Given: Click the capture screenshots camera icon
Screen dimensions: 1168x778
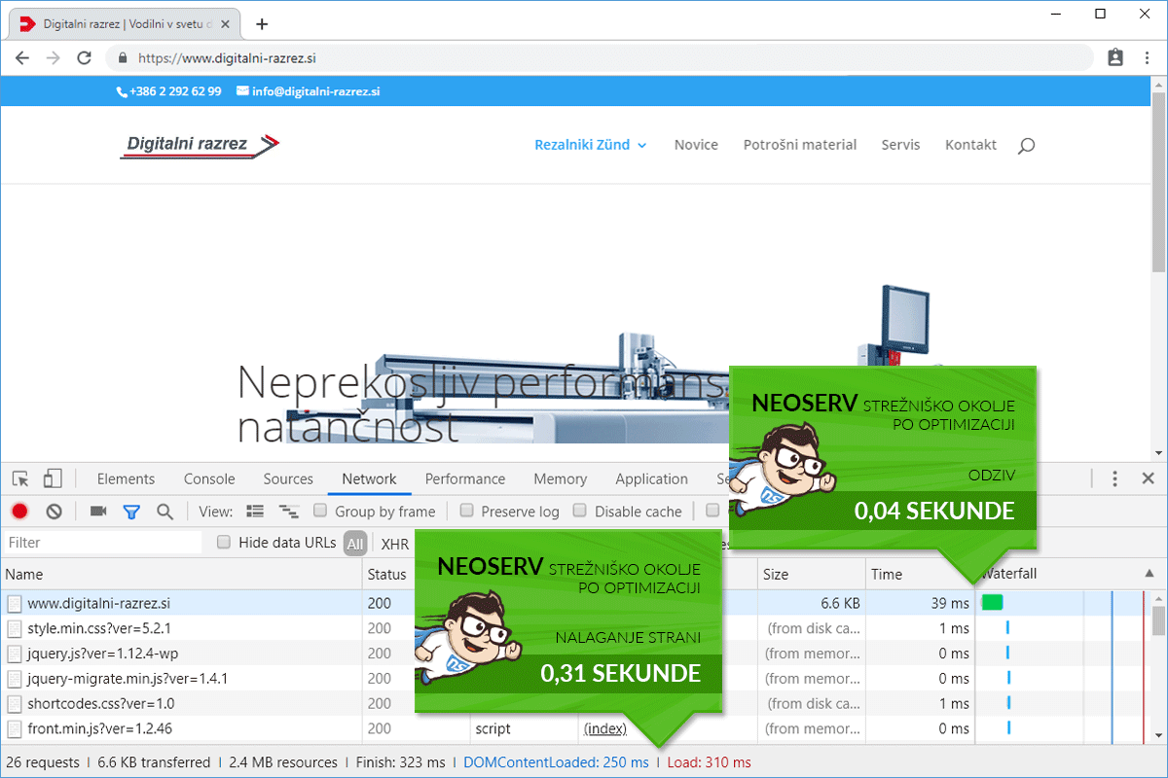Looking at the screenshot, I should click(98, 512).
